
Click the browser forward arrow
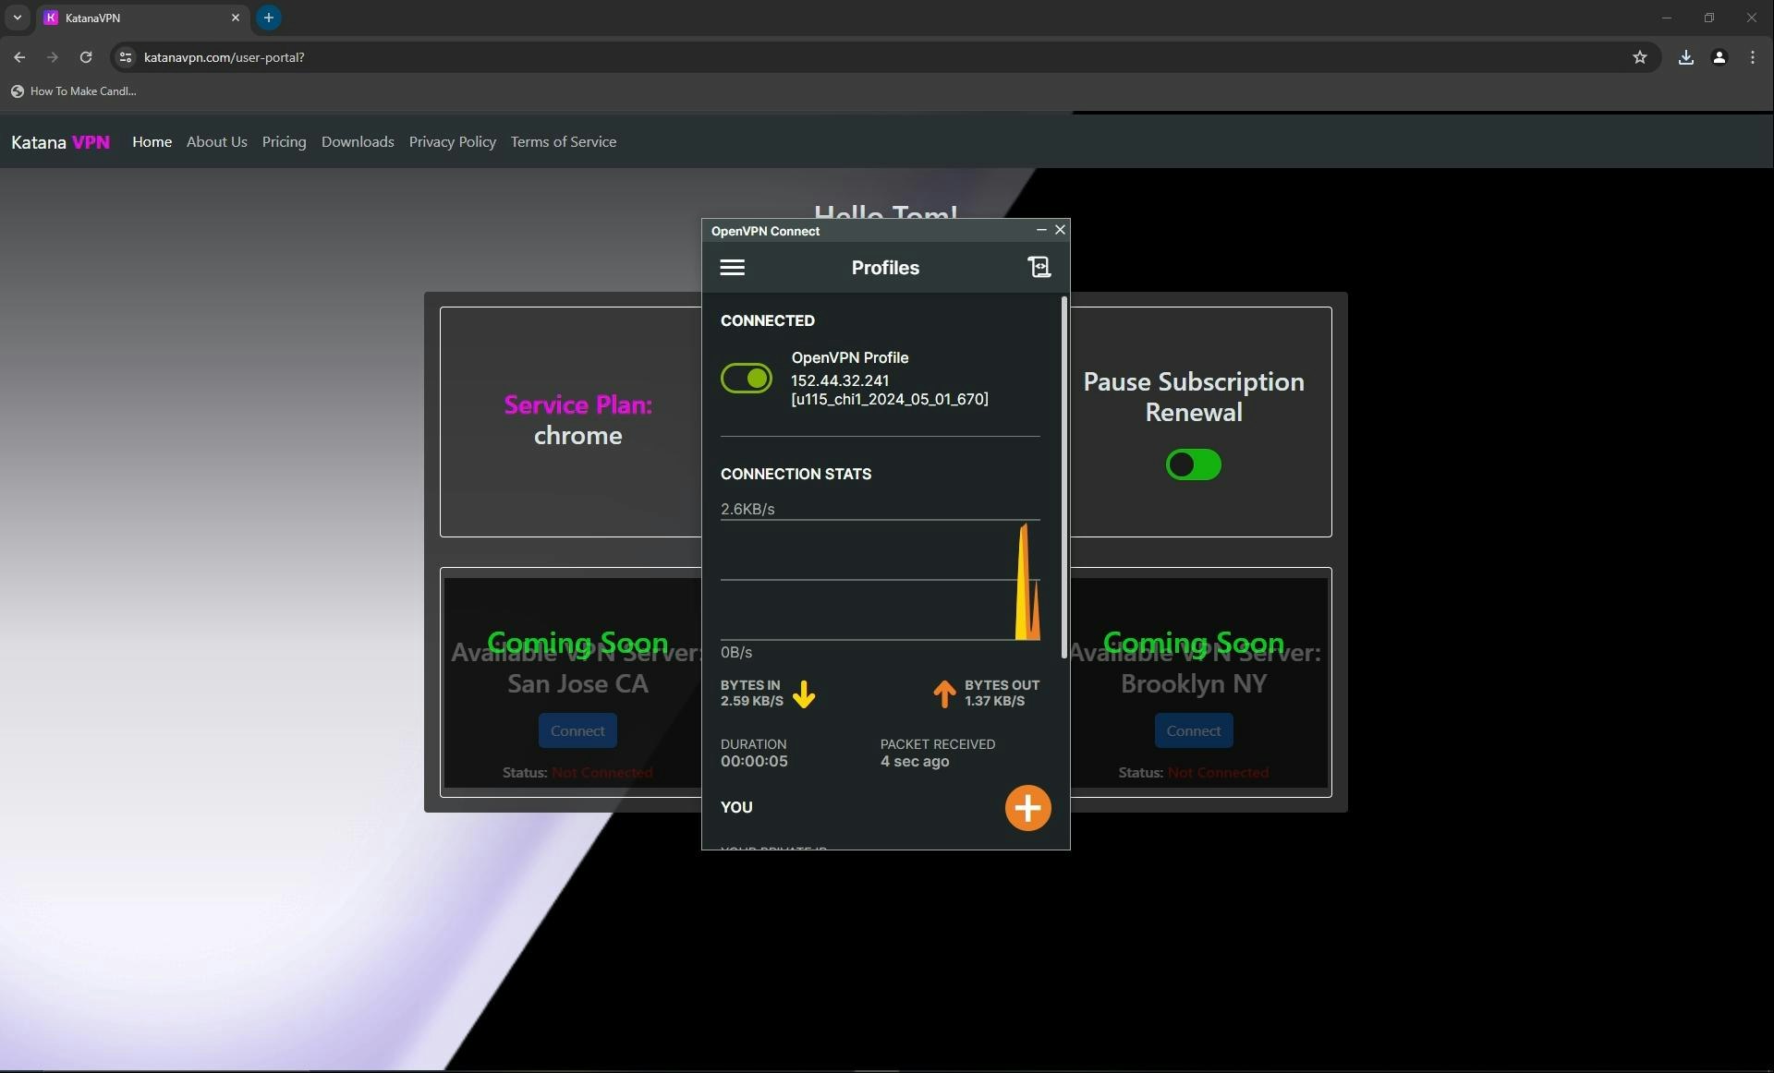[x=53, y=57]
